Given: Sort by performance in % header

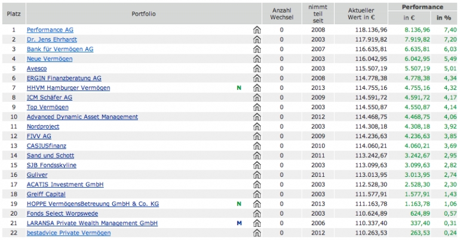Looking at the screenshot, I should [444, 18].
